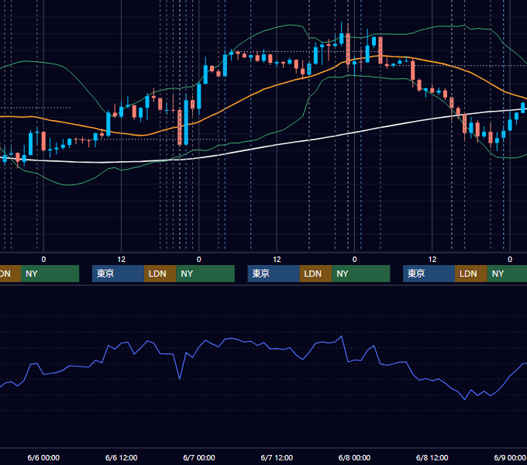Viewport: 527px width, 465px height.
Task: Select the 6/7 NY session block
Action: (361, 274)
